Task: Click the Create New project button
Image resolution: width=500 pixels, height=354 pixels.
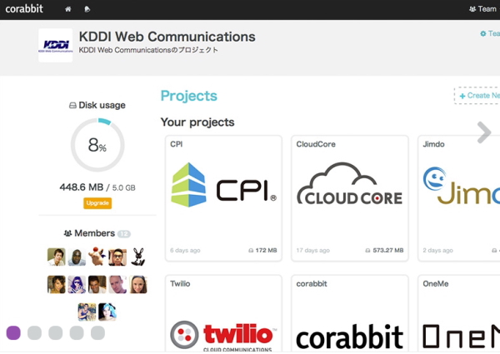Action: click(x=478, y=96)
